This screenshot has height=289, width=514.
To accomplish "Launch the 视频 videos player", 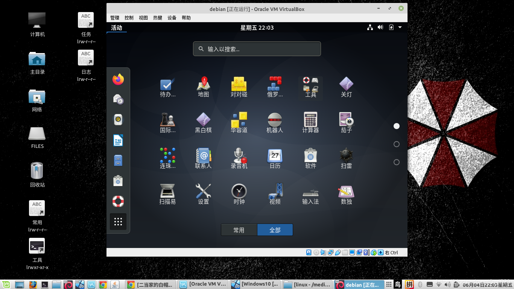I will [275, 194].
